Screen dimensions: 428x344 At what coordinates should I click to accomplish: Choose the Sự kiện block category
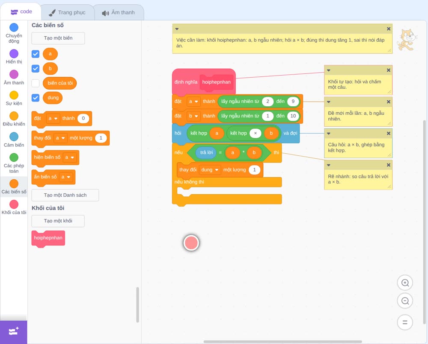14,98
